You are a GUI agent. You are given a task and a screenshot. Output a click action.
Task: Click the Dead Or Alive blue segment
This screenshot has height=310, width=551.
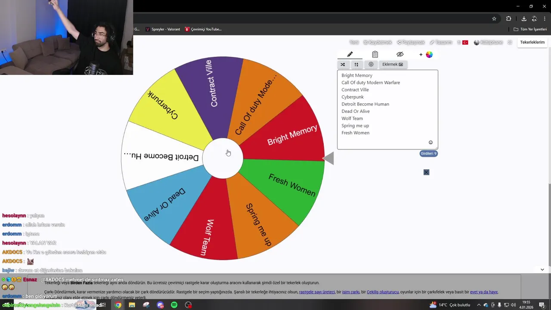[166, 205]
